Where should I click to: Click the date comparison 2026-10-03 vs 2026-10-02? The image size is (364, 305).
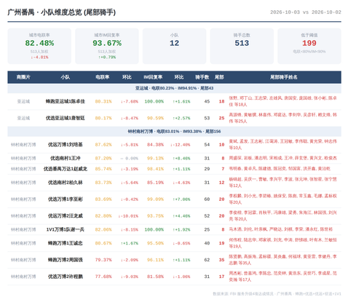(306, 12)
